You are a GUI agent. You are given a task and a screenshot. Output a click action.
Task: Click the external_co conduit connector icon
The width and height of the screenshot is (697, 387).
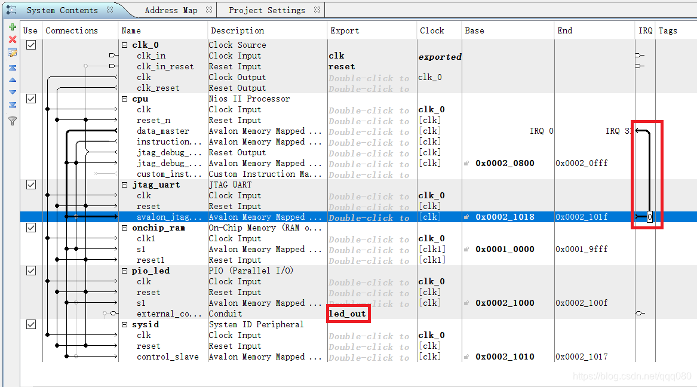tap(113, 314)
